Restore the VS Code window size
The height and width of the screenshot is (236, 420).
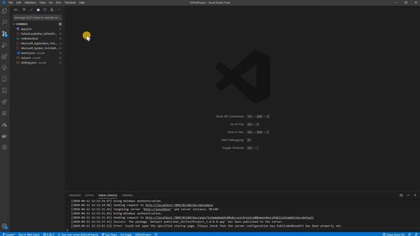click(x=406, y=3)
